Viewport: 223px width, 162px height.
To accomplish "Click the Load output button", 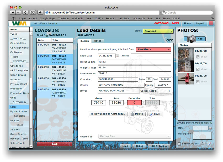I will click(x=125, y=146).
